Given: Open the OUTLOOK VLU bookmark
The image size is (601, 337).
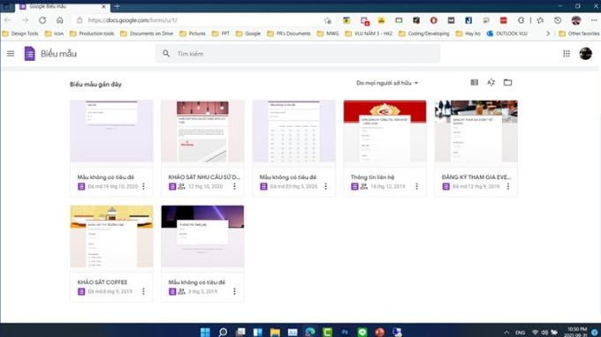Looking at the screenshot, I should point(507,34).
